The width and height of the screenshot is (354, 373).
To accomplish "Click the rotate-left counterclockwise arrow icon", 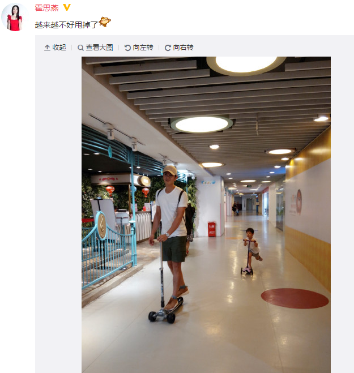I will coord(127,48).
